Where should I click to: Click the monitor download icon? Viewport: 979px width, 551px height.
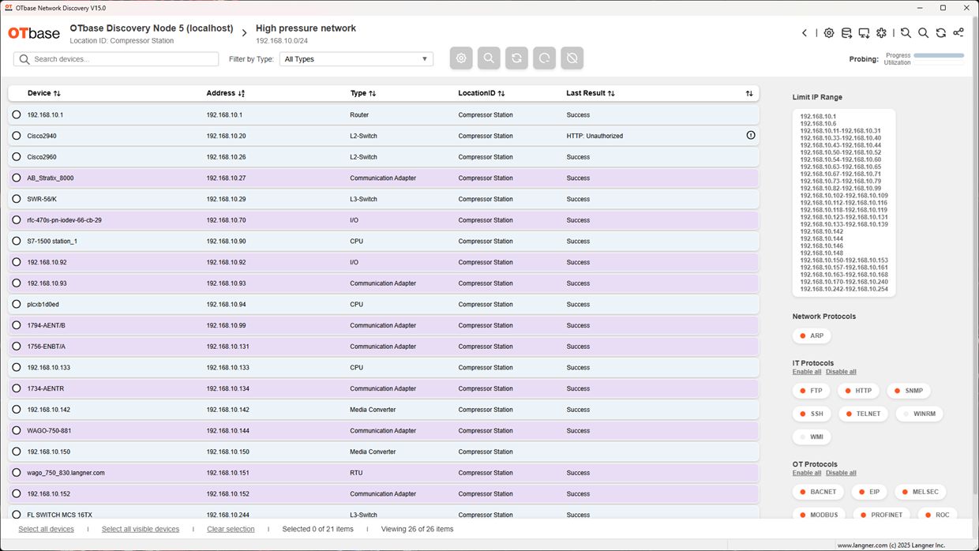tap(864, 33)
